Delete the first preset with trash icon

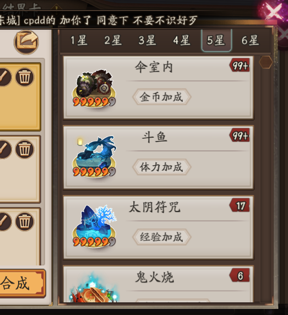[25, 77]
